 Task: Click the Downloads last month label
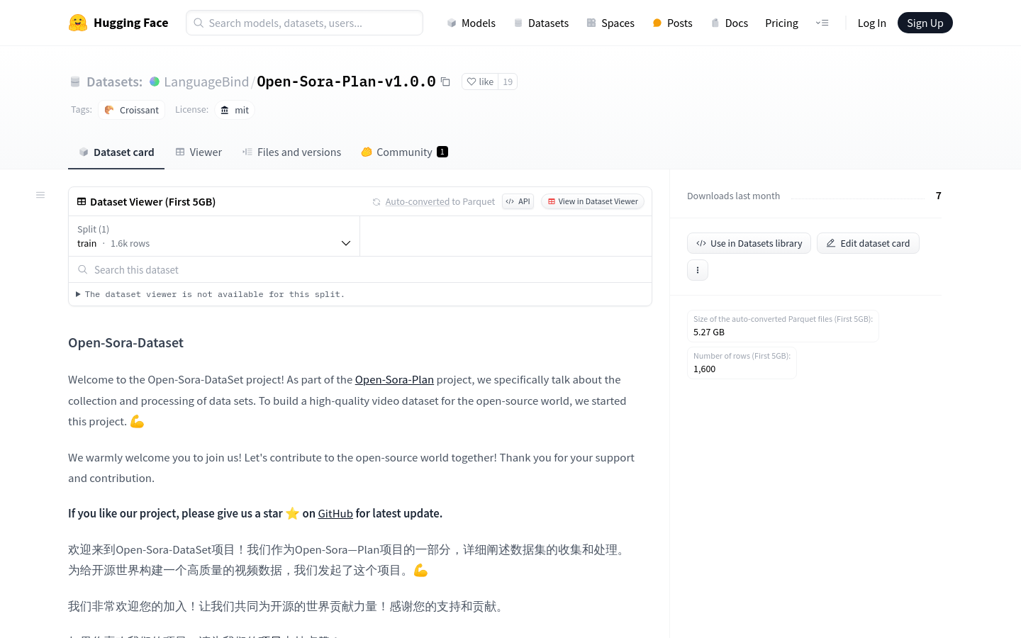(733, 196)
